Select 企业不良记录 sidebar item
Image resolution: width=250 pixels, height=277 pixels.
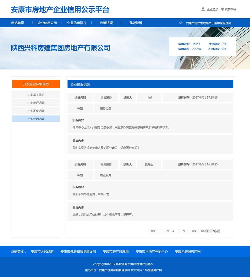(x=36, y=111)
